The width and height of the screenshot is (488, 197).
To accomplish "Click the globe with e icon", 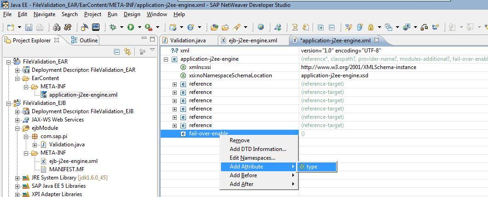I will (x=406, y=28).
